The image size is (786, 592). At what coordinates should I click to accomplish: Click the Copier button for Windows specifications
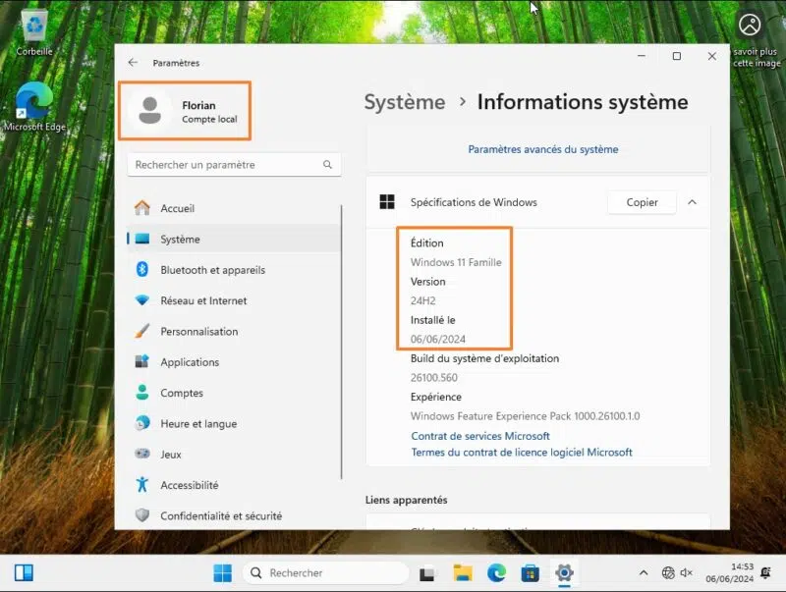click(642, 202)
